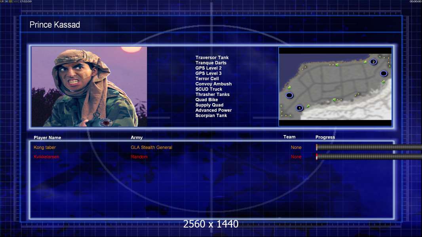The width and height of the screenshot is (422, 237).
Task: Click start position marker 2 on minimap
Action: click(x=373, y=62)
